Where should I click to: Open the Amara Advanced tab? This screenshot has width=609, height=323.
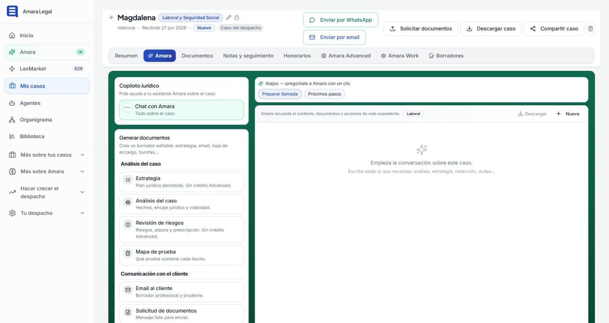click(346, 56)
